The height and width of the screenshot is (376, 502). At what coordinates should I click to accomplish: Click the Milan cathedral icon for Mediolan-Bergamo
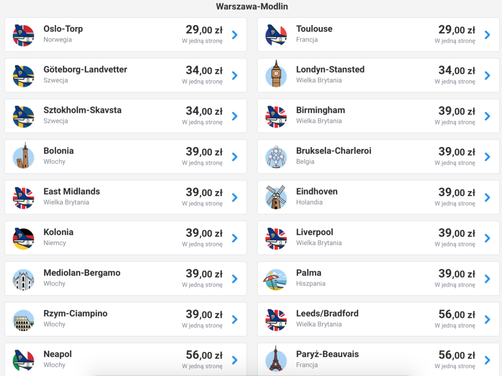coord(24,279)
